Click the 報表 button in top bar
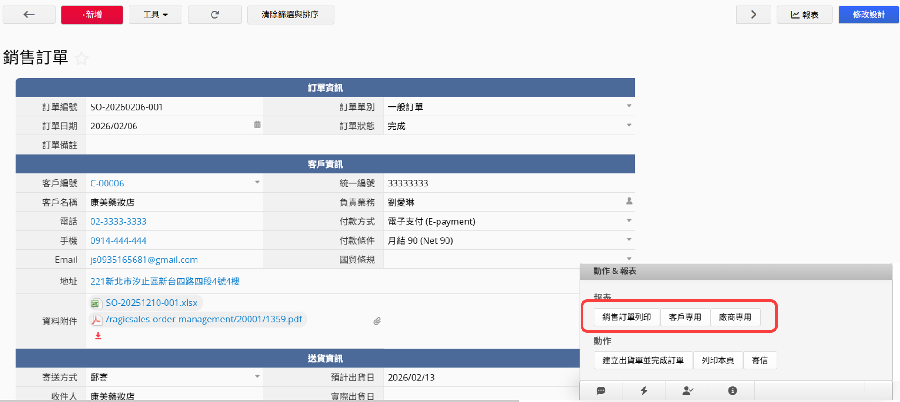 [x=804, y=15]
